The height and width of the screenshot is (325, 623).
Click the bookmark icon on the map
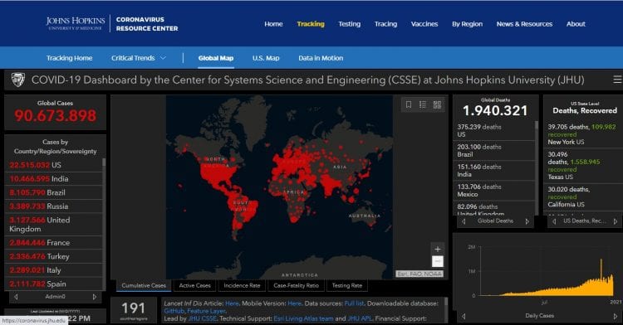(x=409, y=104)
